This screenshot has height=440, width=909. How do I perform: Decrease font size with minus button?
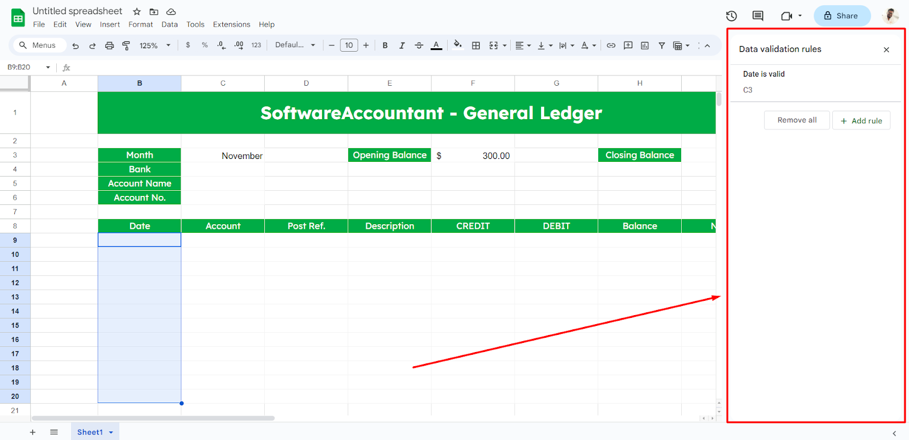click(332, 45)
